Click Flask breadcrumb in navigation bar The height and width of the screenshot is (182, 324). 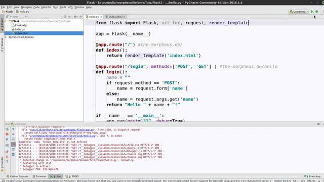point(8,12)
